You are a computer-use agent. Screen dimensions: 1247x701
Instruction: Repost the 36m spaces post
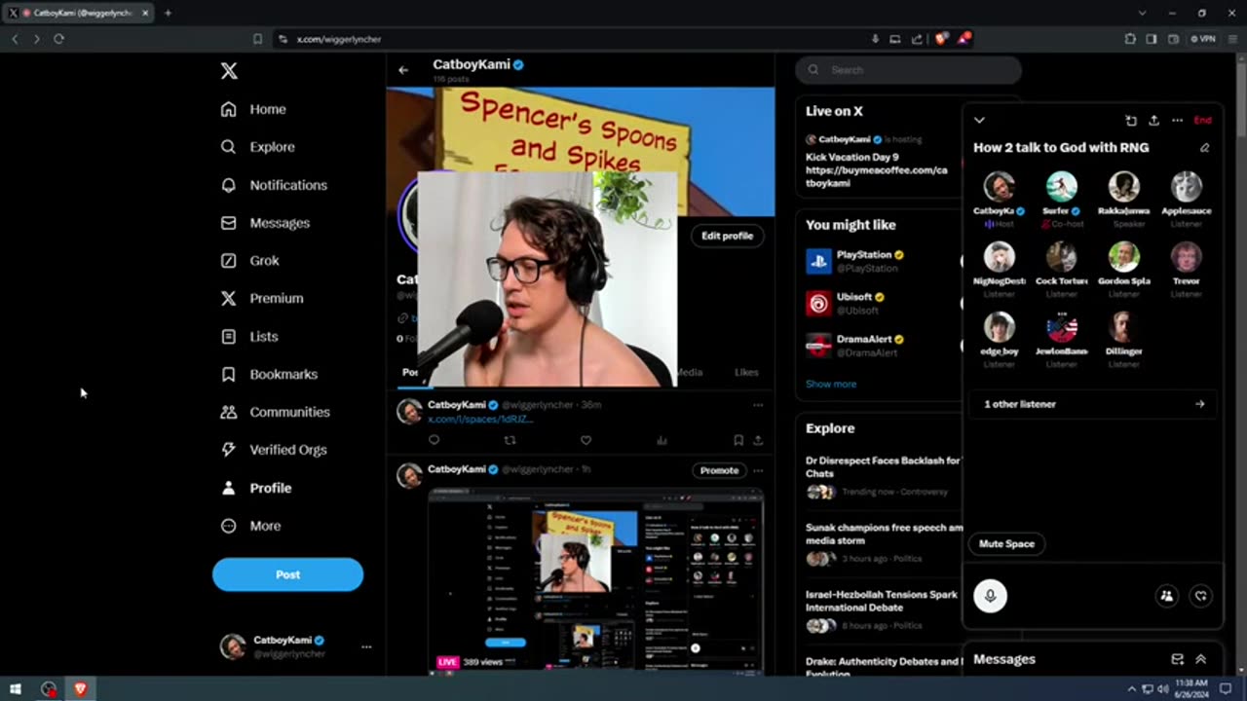coord(510,440)
